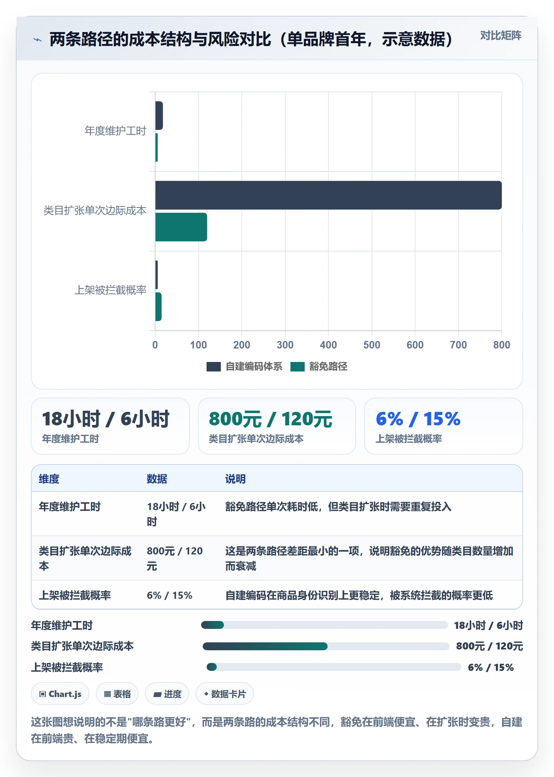Click the 对比矩阵 label in the header
This screenshot has width=554, height=777.
pyautogui.click(x=501, y=36)
